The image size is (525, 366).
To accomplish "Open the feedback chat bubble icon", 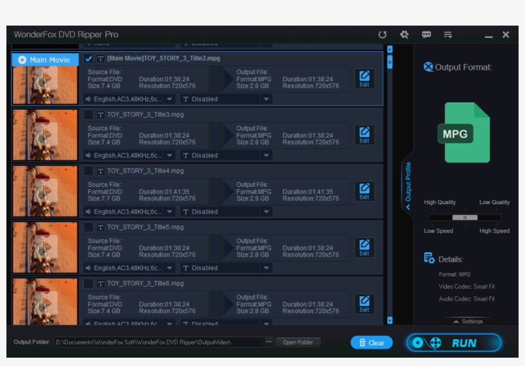I will pos(426,35).
